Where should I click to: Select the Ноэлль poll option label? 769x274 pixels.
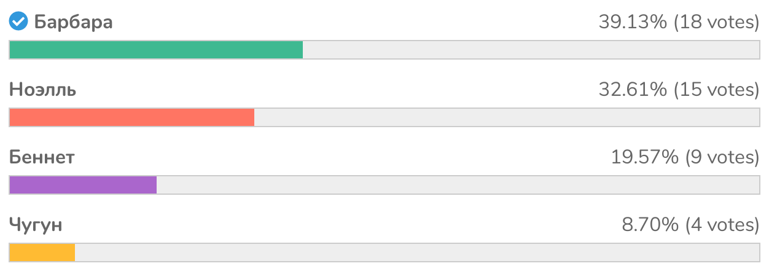42,90
